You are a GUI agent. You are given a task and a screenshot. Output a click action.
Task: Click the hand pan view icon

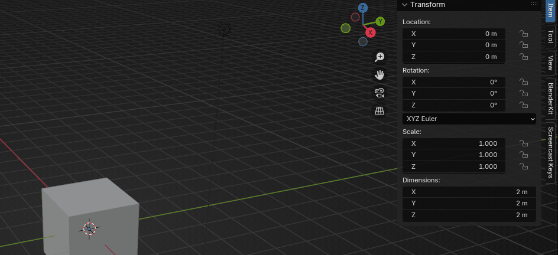coord(379,75)
